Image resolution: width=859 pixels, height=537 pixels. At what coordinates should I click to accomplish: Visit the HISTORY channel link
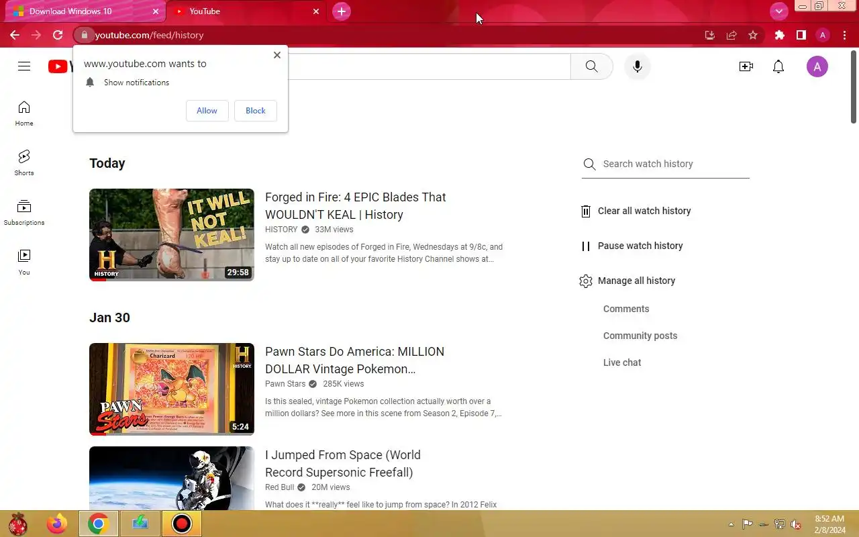pos(281,230)
